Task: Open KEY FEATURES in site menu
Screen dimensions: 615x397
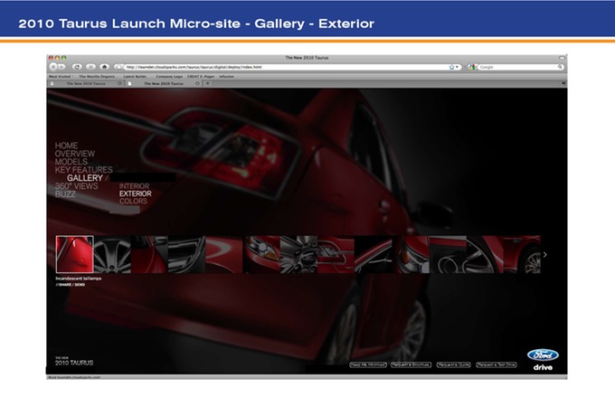Action: pos(83,170)
